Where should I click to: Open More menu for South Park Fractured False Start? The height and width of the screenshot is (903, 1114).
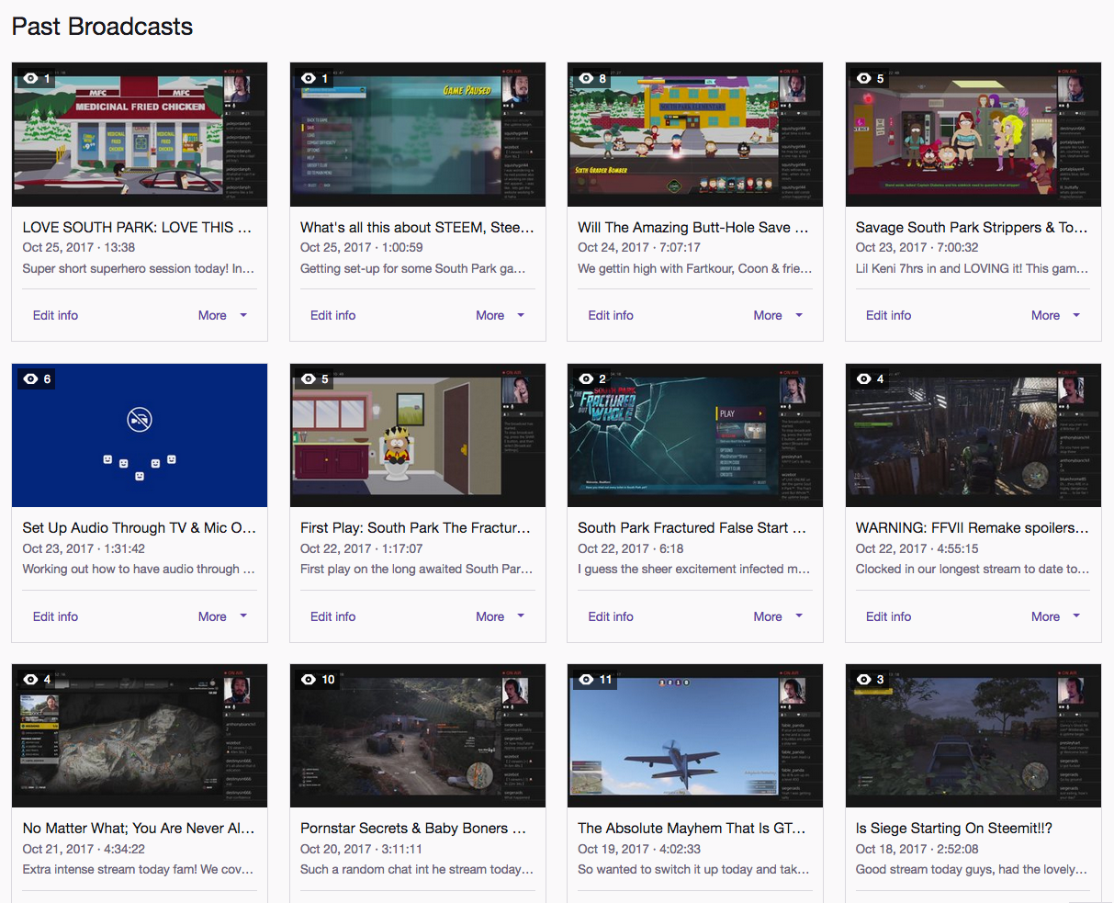(x=779, y=616)
